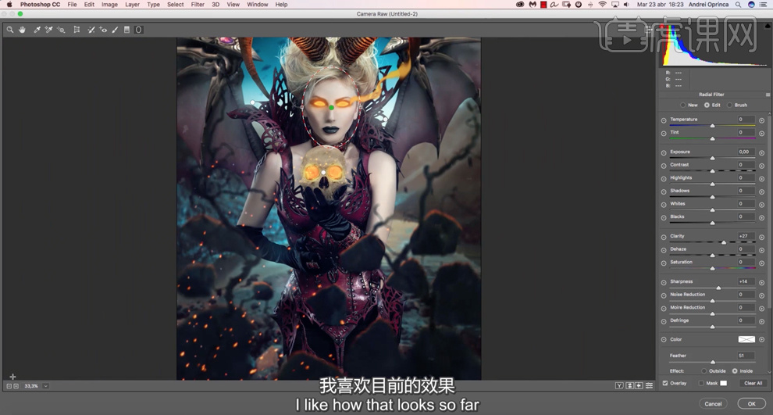Increase Exposure with its plus icon
This screenshot has width=773, height=415.
761,153
